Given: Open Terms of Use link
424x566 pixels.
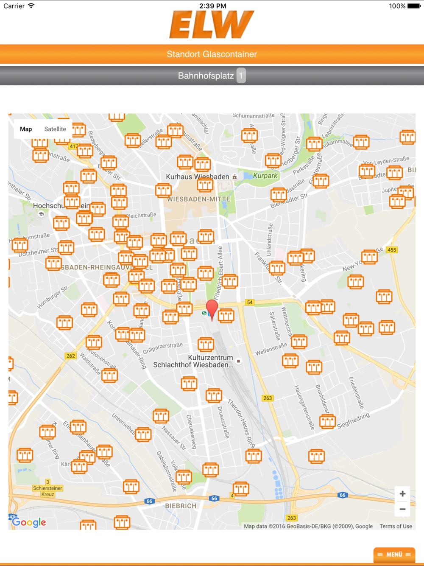Looking at the screenshot, I should (x=396, y=526).
